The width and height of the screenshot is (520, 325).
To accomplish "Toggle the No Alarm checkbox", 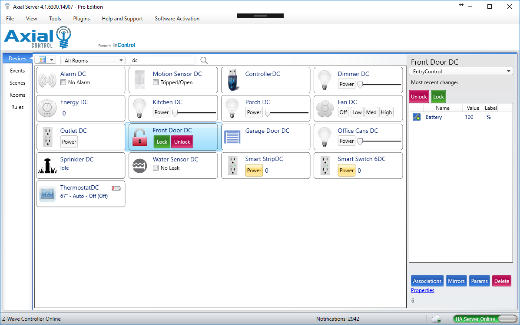I will click(x=63, y=82).
